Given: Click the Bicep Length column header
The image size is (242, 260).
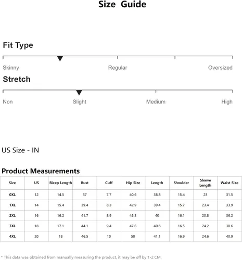Looking at the screenshot, I should pyautogui.click(x=61, y=183).
